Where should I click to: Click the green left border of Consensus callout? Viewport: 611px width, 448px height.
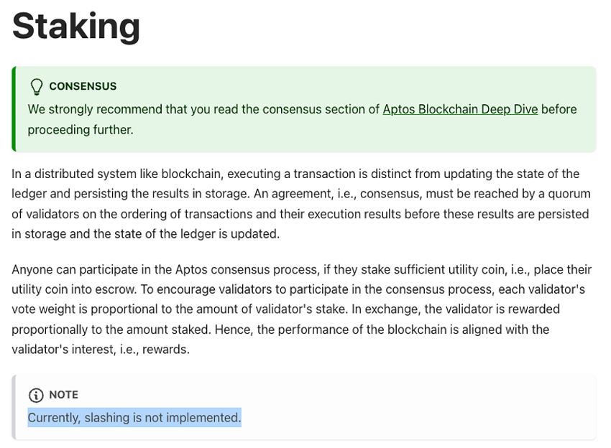point(14,109)
